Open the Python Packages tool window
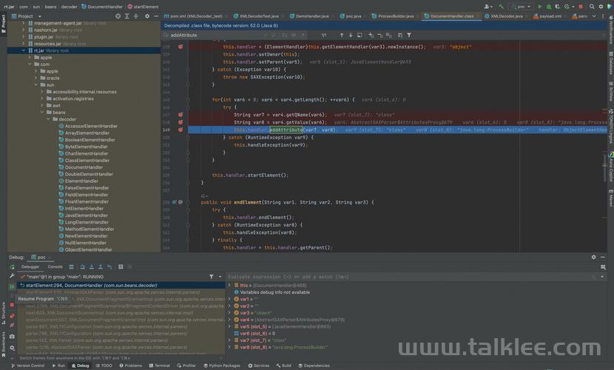 222,366
